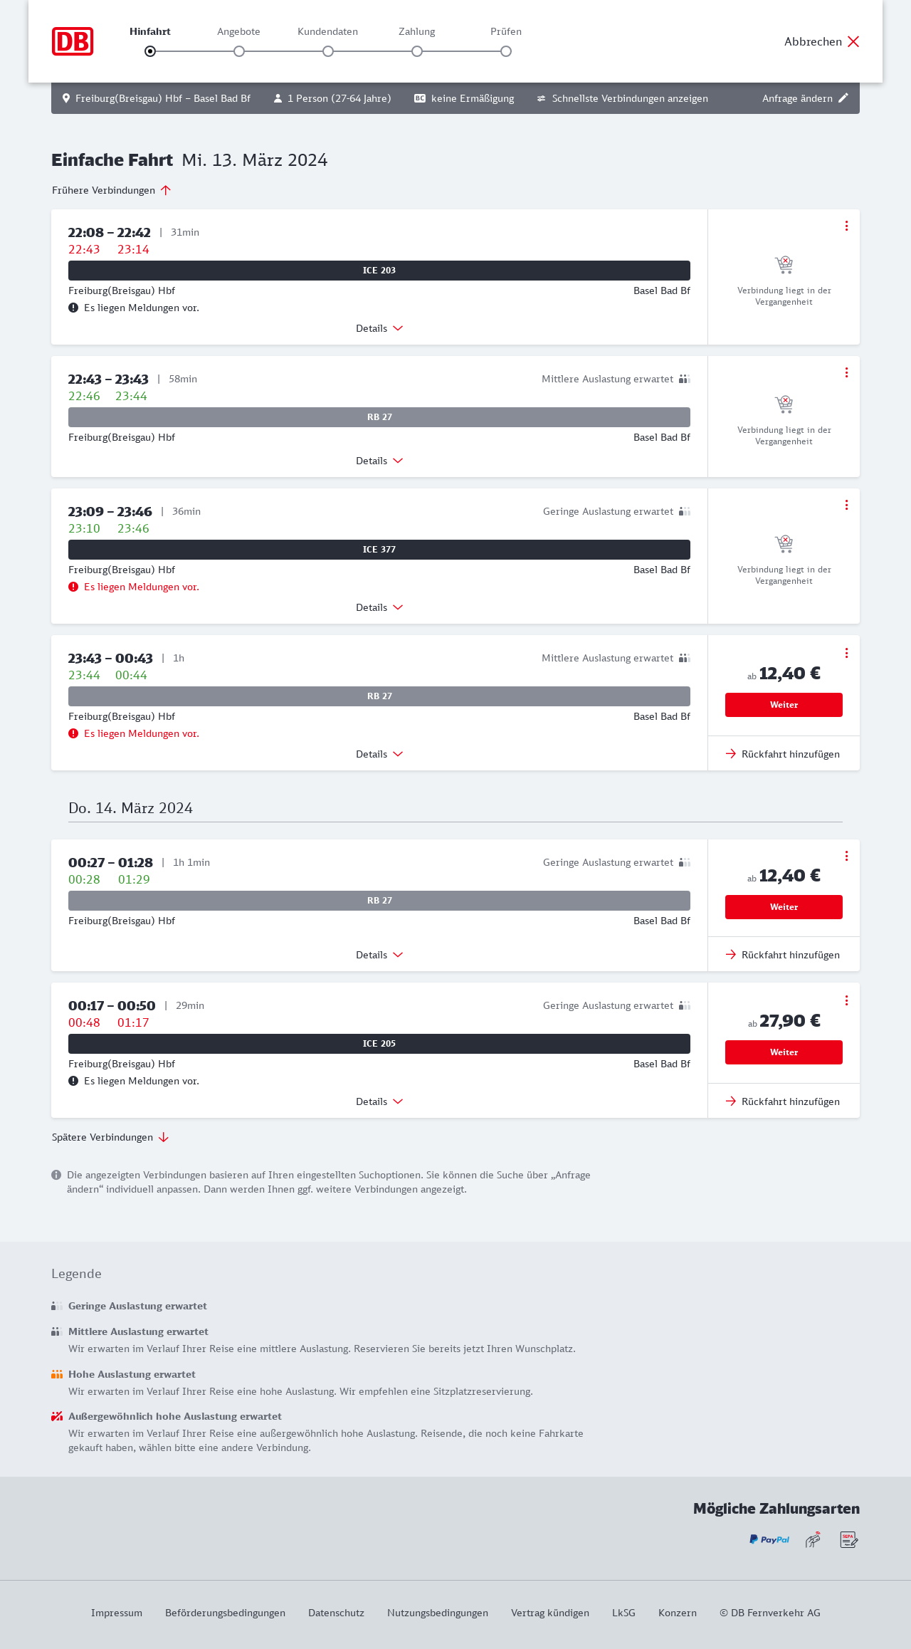Click the ICE 377 train segment bar
911x1649 pixels.
click(379, 550)
